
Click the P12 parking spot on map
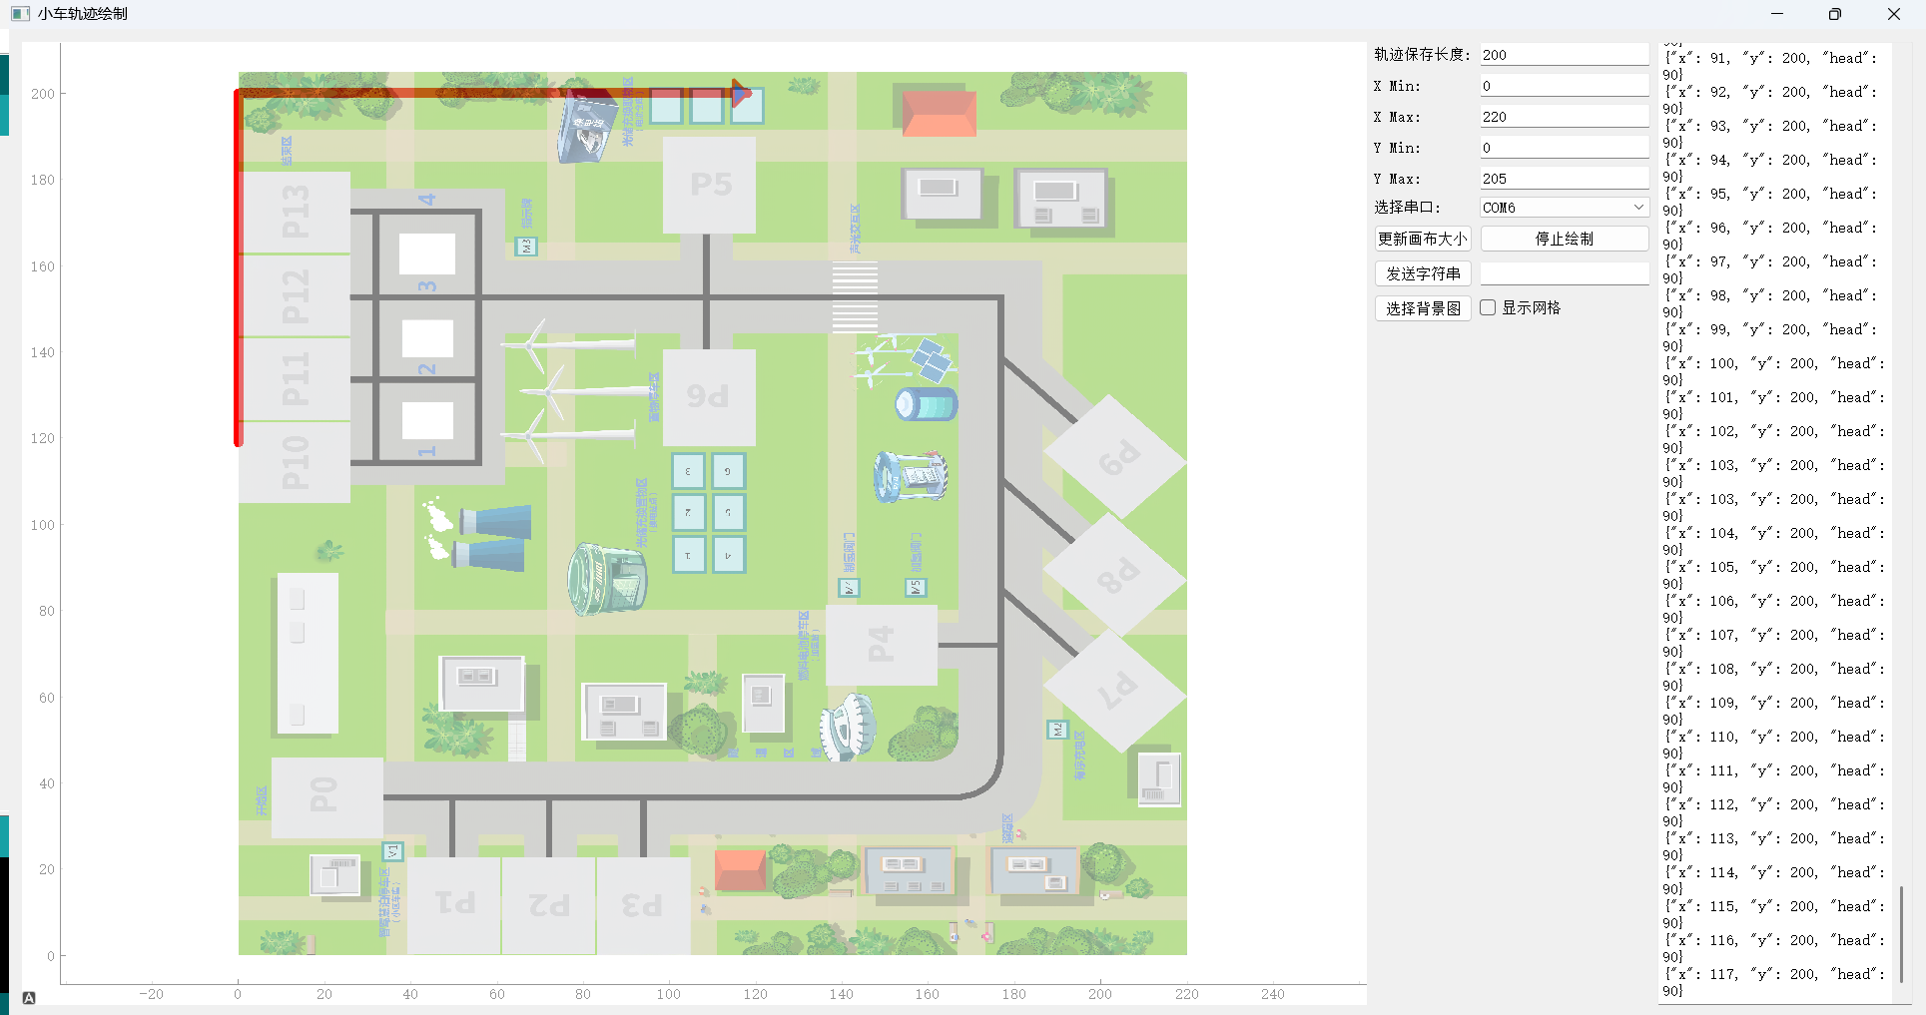pyautogui.click(x=295, y=295)
